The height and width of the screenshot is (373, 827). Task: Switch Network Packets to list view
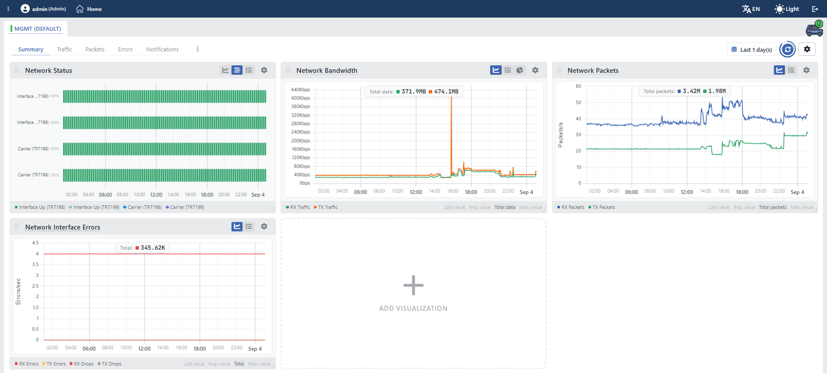coord(791,70)
